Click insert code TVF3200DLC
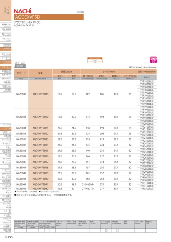The width and height of the screenshot is (171, 242). [147, 189]
